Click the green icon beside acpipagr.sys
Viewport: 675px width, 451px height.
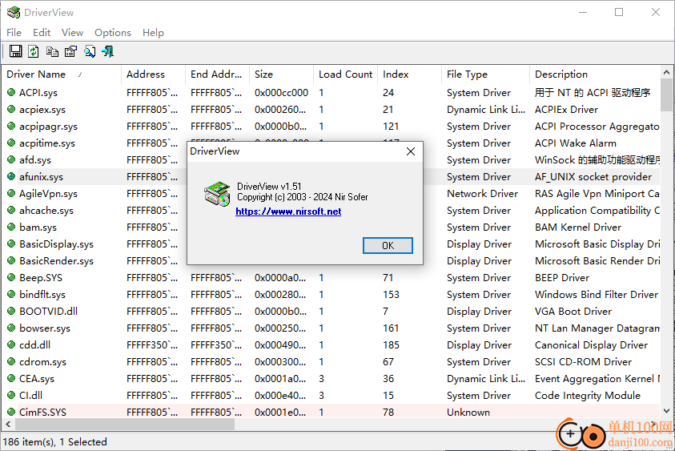[x=11, y=126]
